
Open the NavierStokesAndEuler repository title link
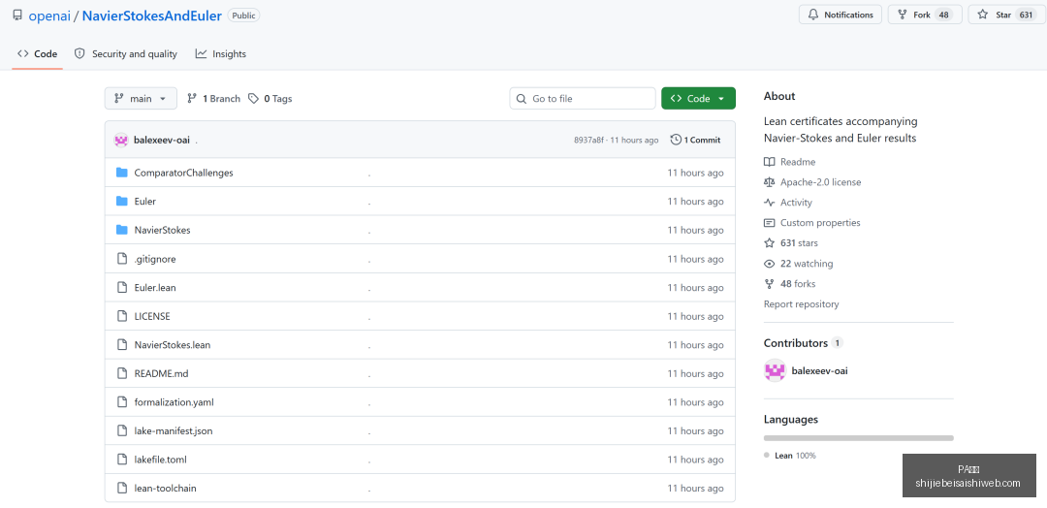[151, 16]
